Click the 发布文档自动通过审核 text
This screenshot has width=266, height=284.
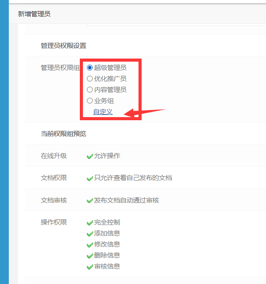(127, 200)
